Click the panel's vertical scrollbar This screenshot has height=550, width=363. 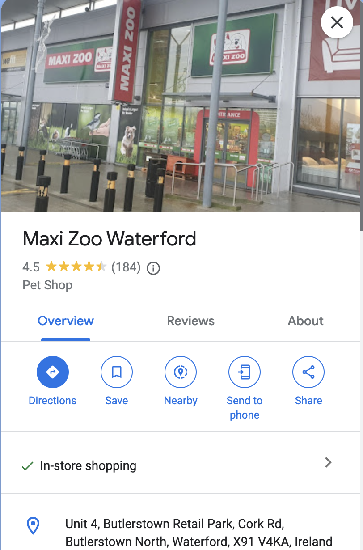[361, 115]
